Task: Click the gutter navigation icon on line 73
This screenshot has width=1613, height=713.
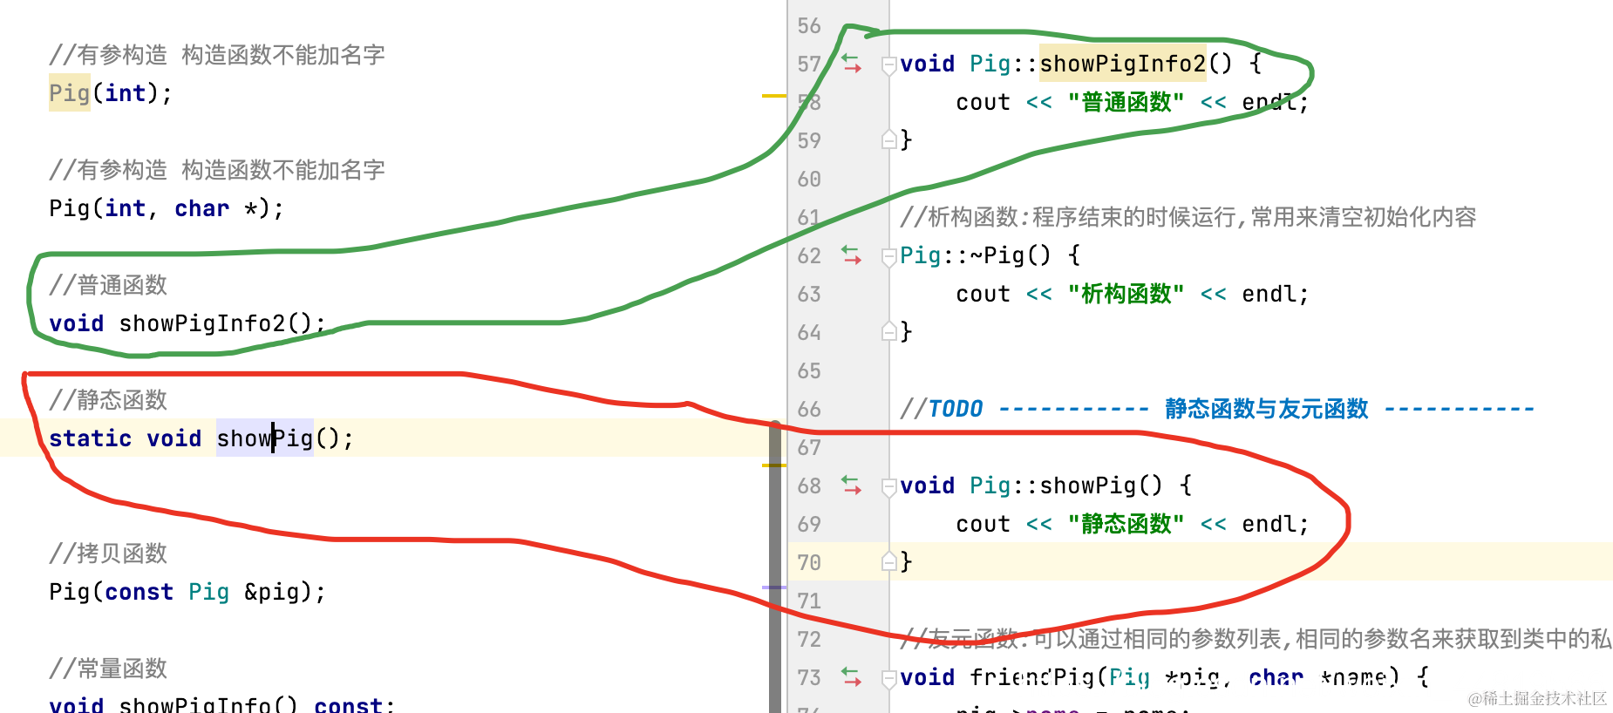Action: pyautogui.click(x=852, y=677)
